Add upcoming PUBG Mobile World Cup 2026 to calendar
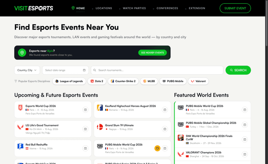The image size is (268, 164). pos(165,148)
